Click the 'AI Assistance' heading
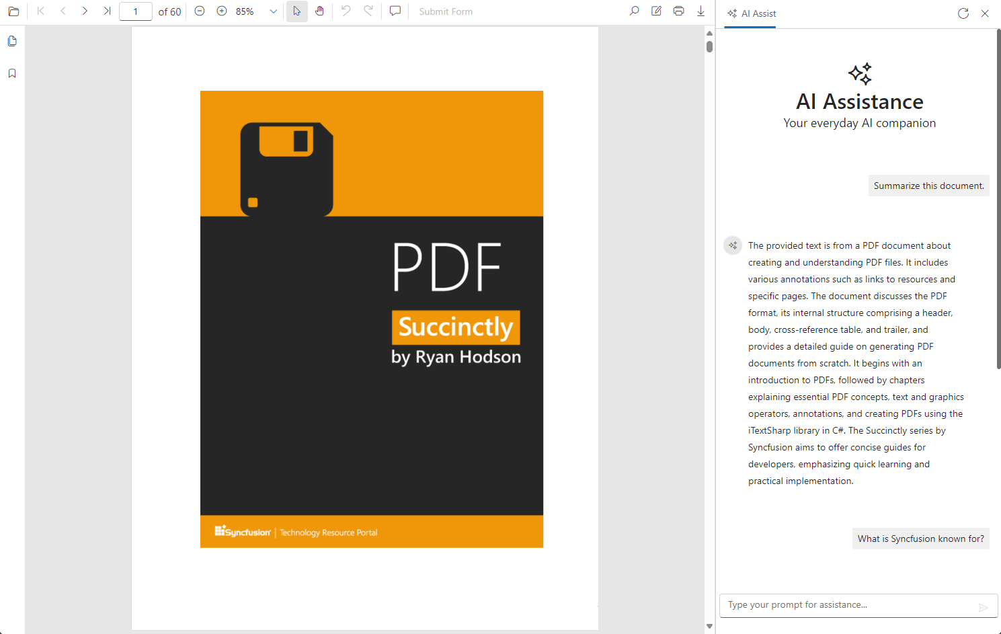Viewport: 1001px width, 634px height. pos(860,102)
